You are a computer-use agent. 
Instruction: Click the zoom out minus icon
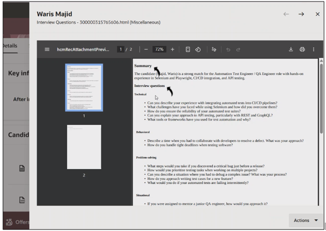point(146,50)
